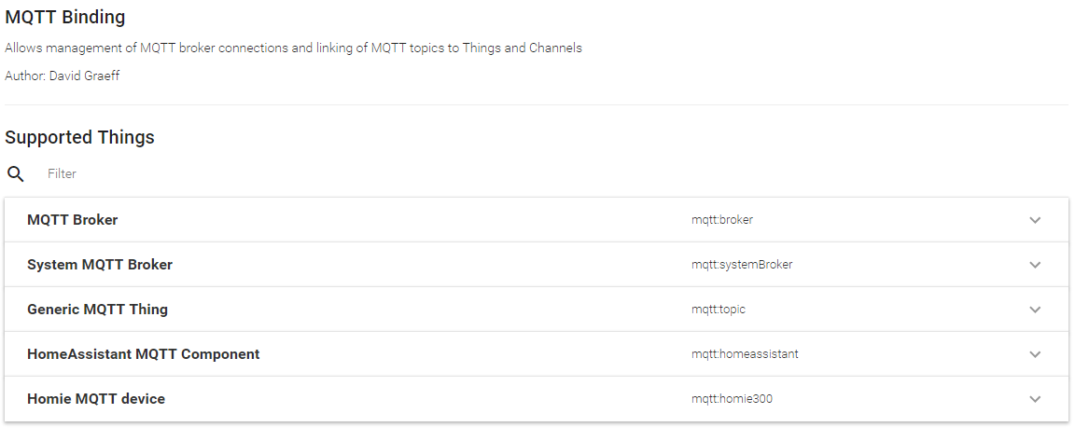Click the mqtt:homeassistant identifier text
The height and width of the screenshot is (441, 1089).
coord(745,354)
